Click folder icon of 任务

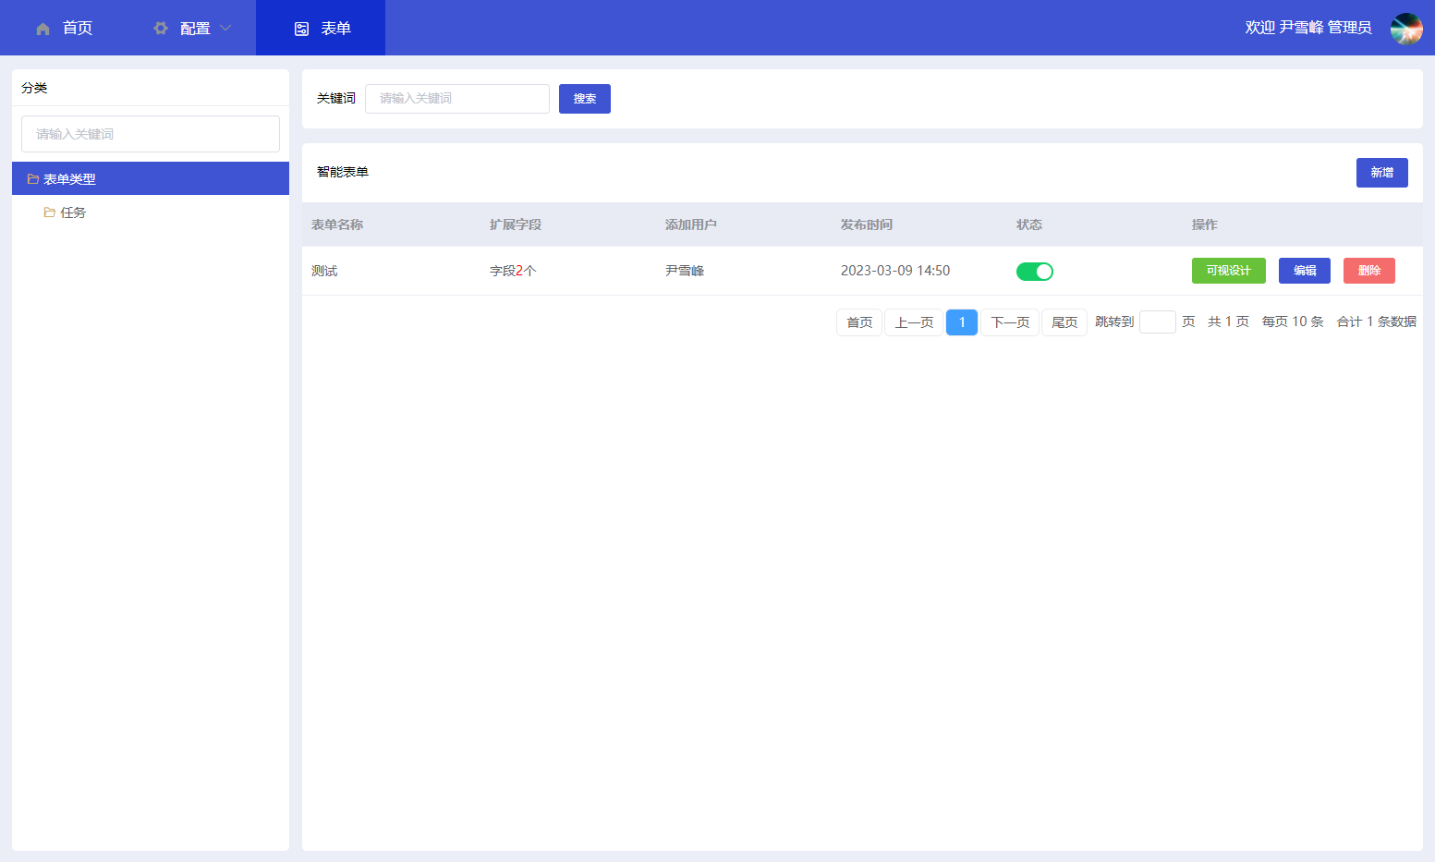click(50, 212)
